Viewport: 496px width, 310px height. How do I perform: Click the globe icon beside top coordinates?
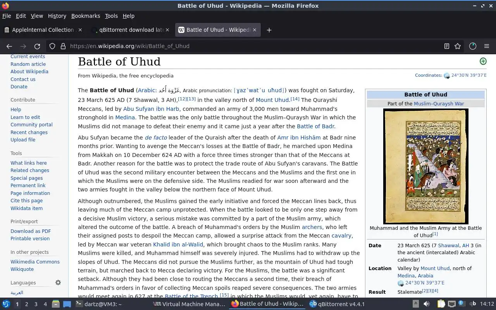pos(447,76)
